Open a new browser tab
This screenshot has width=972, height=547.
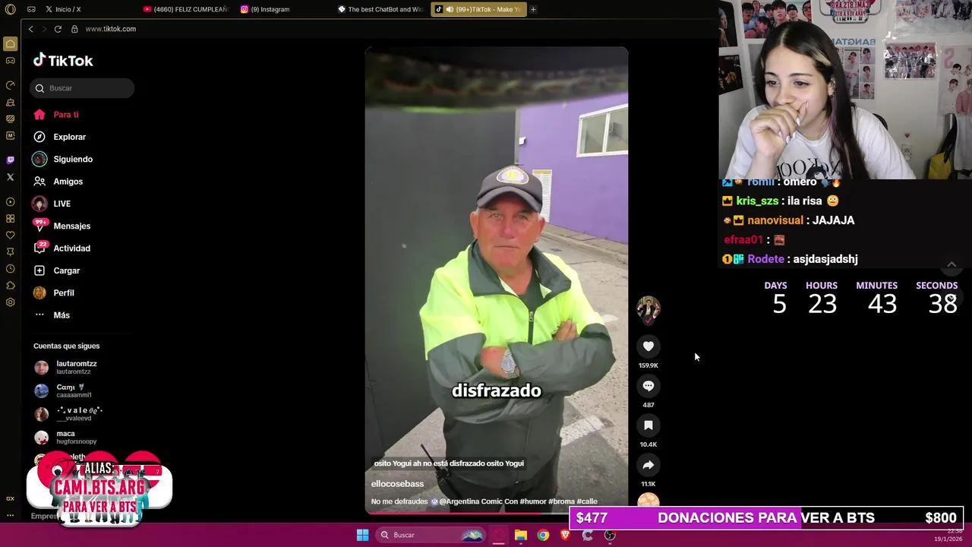[x=533, y=9]
